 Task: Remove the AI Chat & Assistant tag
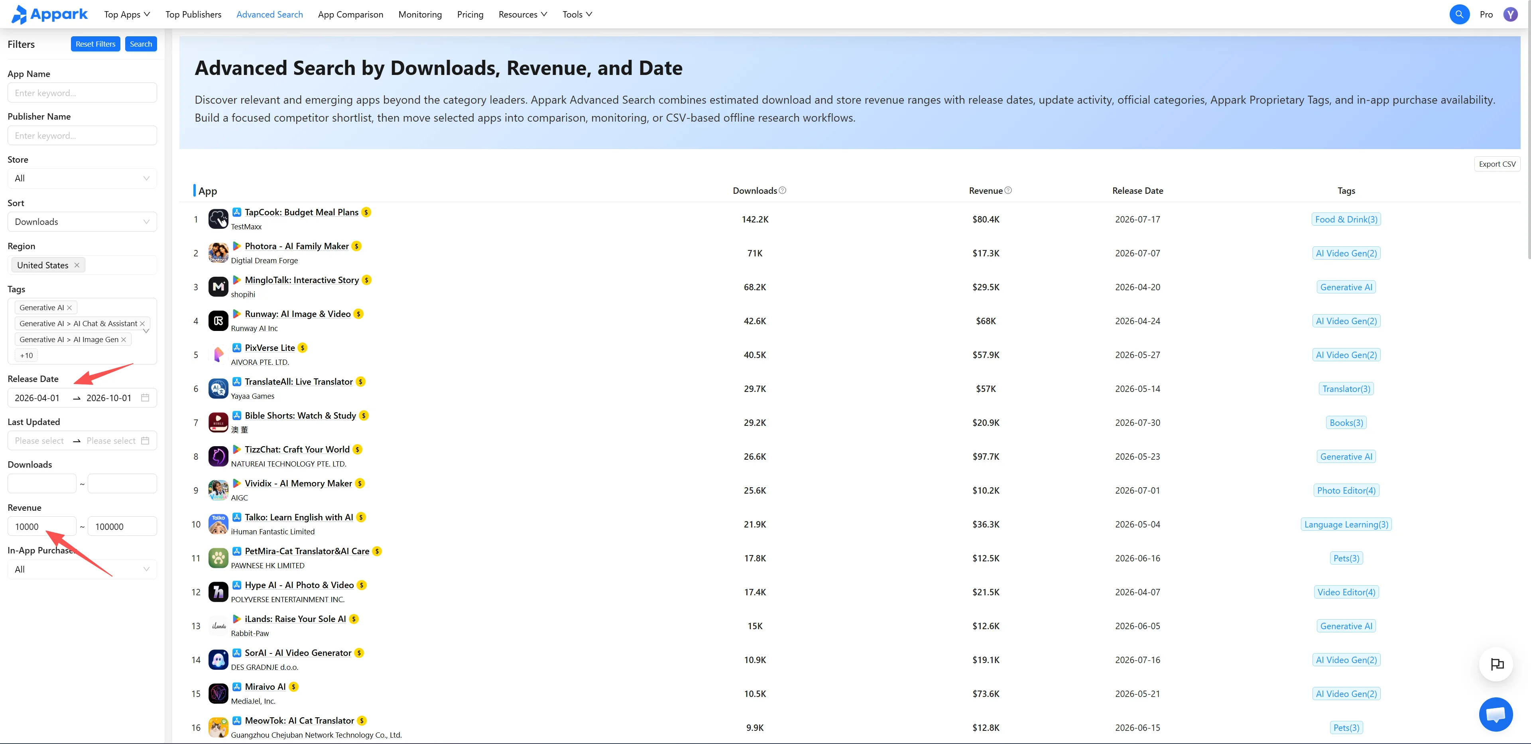click(142, 323)
